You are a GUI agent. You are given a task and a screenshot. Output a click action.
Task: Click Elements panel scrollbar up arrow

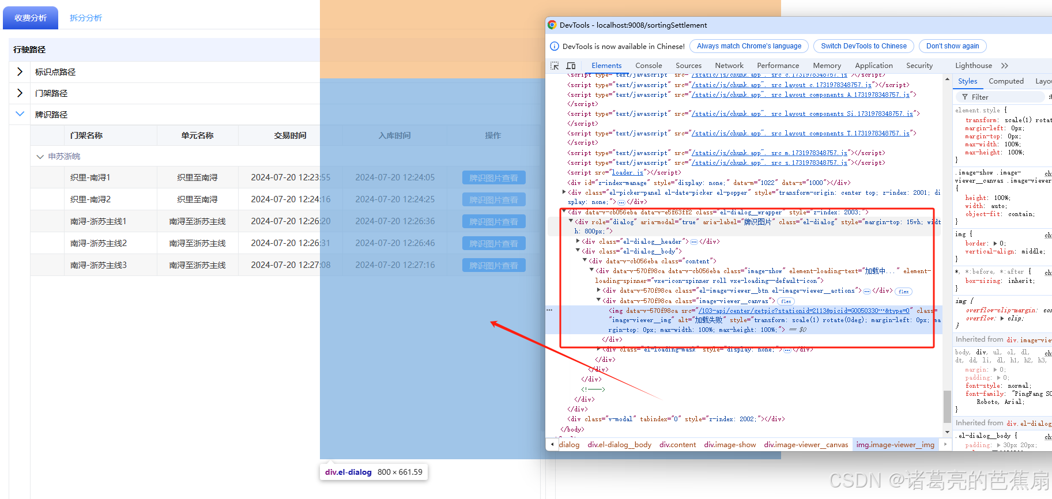(947, 78)
